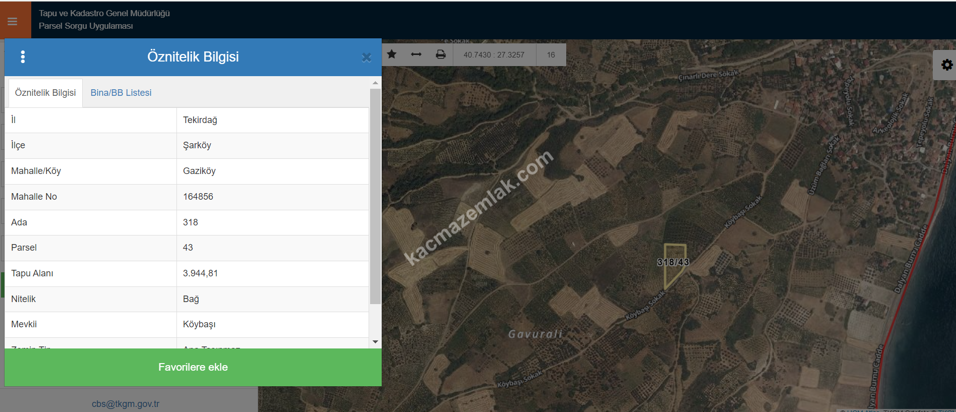Click the coordinates display 40.7430 : 27.3257
956x412 pixels.
[x=494, y=55]
